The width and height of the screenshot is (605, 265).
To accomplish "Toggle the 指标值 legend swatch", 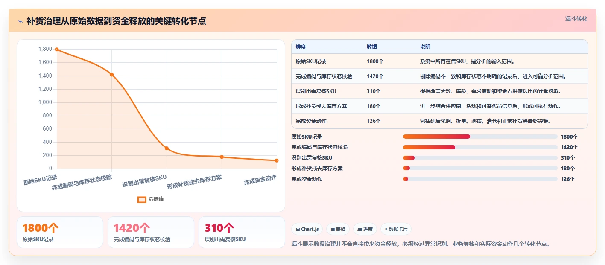I will (x=142, y=199).
